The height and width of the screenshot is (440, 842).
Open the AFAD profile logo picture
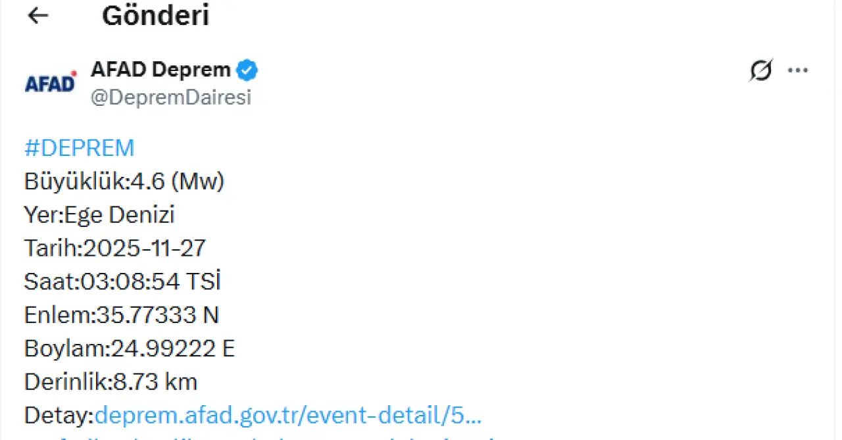pyautogui.click(x=51, y=83)
